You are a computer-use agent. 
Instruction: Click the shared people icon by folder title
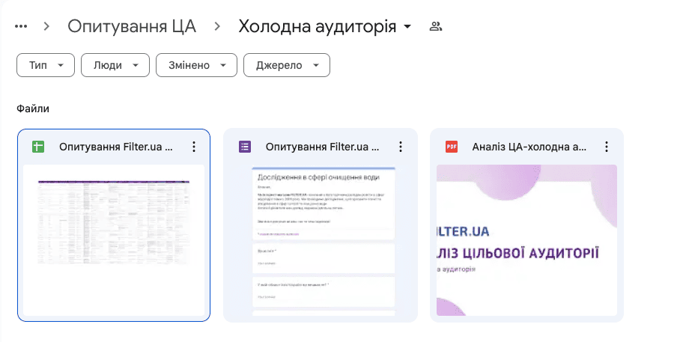tap(436, 26)
